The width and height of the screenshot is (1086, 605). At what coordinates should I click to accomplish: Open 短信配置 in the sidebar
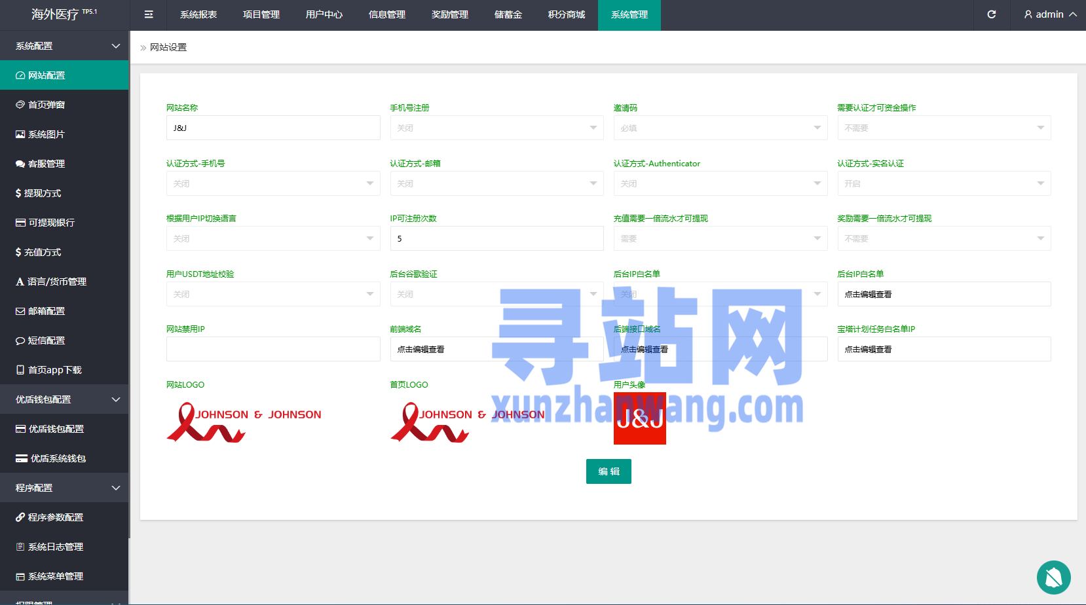(64, 340)
